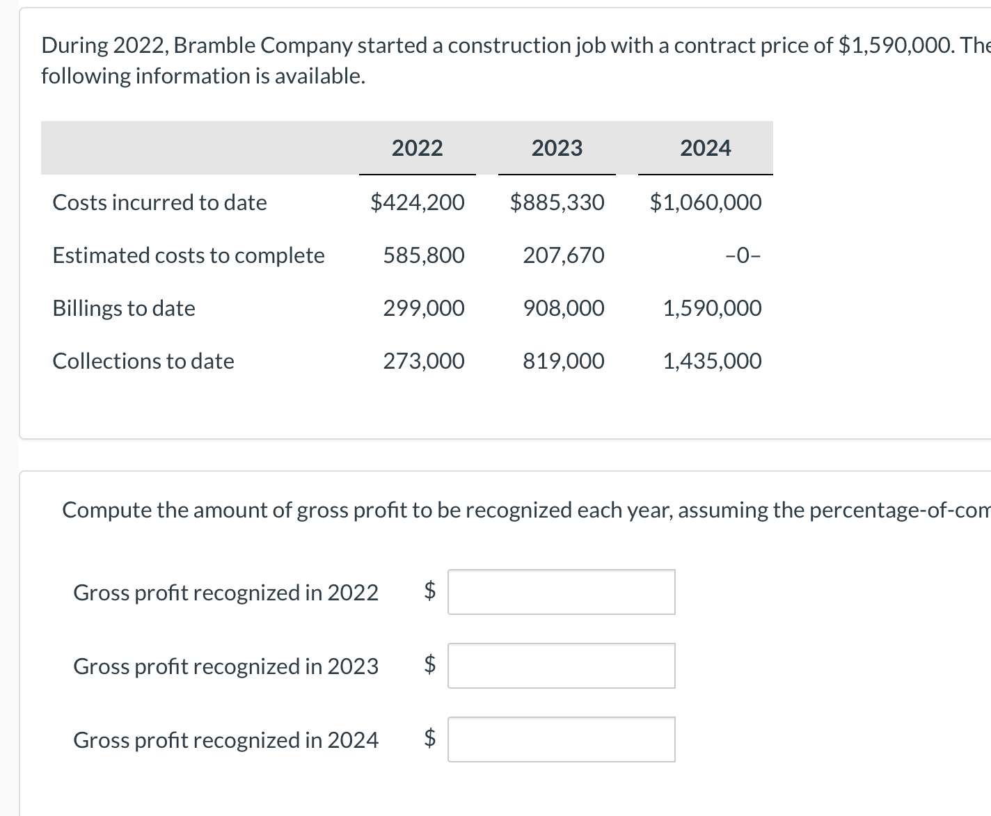The width and height of the screenshot is (991, 816).
Task: Select the 2022 column header
Action: 417,147
